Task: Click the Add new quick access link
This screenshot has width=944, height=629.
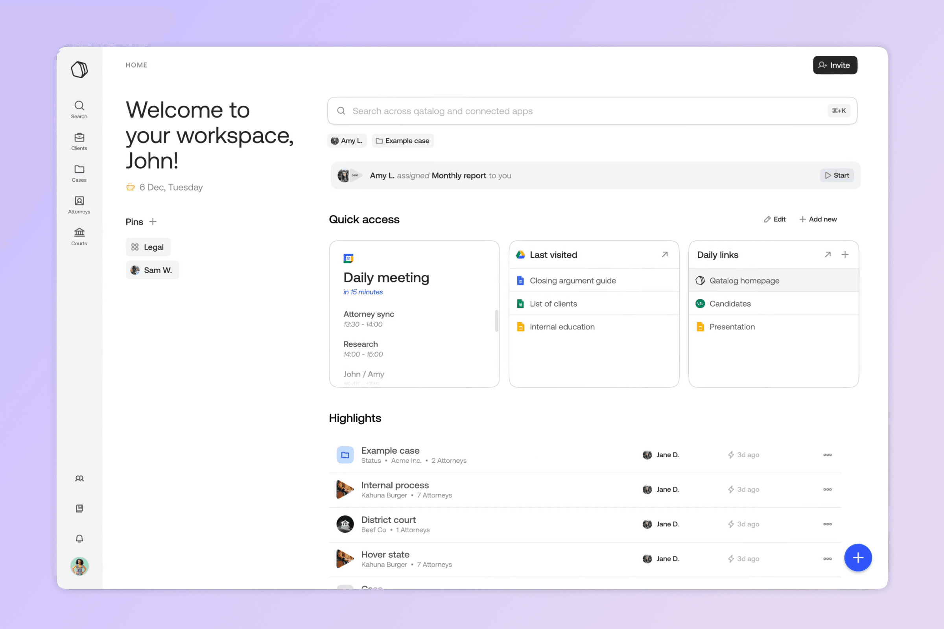Action: (817, 219)
